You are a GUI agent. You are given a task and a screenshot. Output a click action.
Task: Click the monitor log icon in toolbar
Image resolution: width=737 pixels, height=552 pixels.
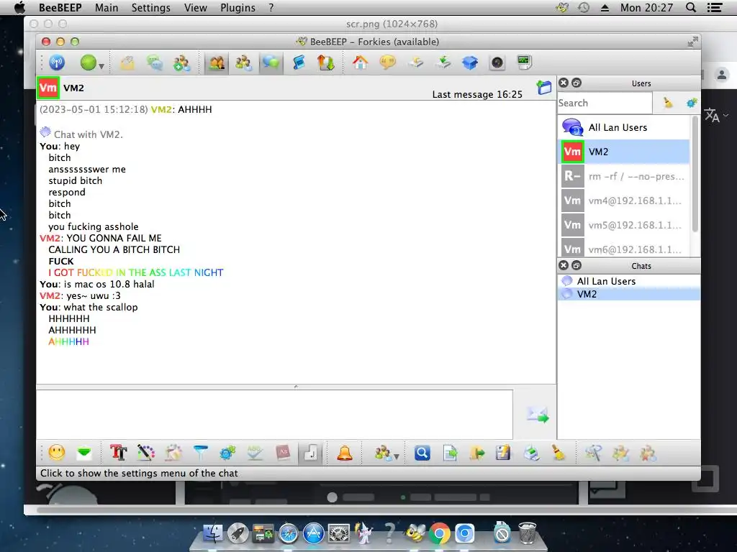coord(524,63)
